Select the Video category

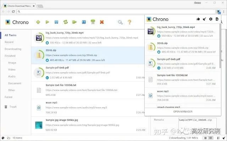click(12, 69)
